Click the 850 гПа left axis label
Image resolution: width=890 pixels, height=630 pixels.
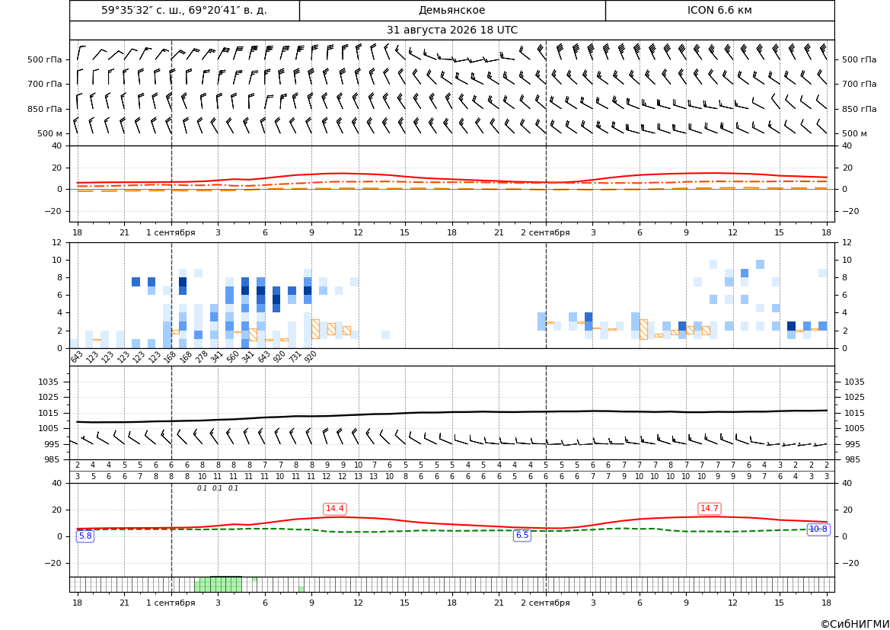(45, 109)
